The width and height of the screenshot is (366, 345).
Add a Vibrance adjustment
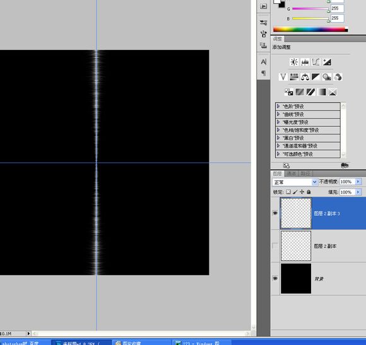pos(283,77)
